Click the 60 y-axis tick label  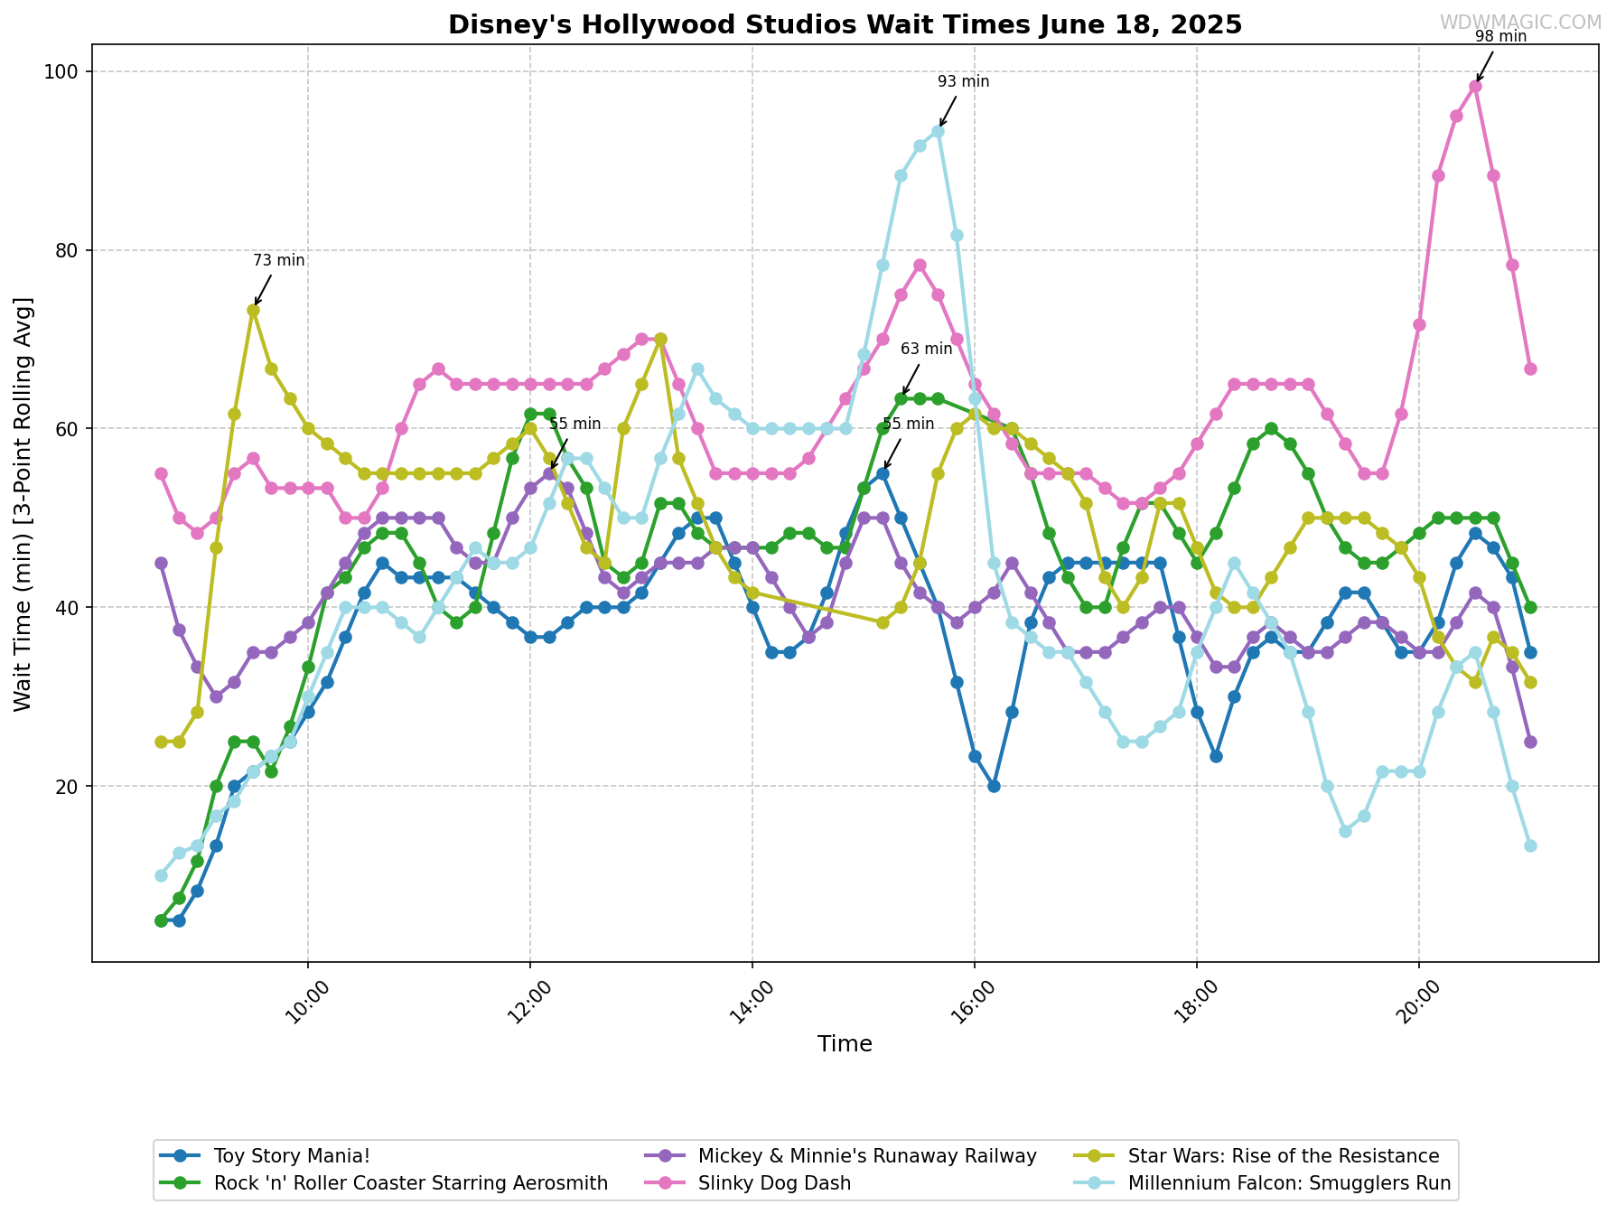pyautogui.click(x=69, y=428)
